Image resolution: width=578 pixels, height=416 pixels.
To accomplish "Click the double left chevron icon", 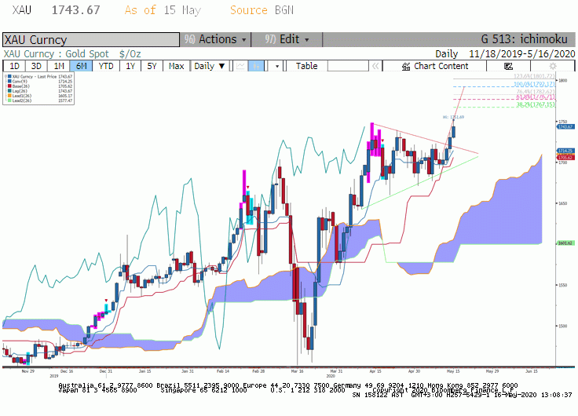I will click(x=375, y=66).
